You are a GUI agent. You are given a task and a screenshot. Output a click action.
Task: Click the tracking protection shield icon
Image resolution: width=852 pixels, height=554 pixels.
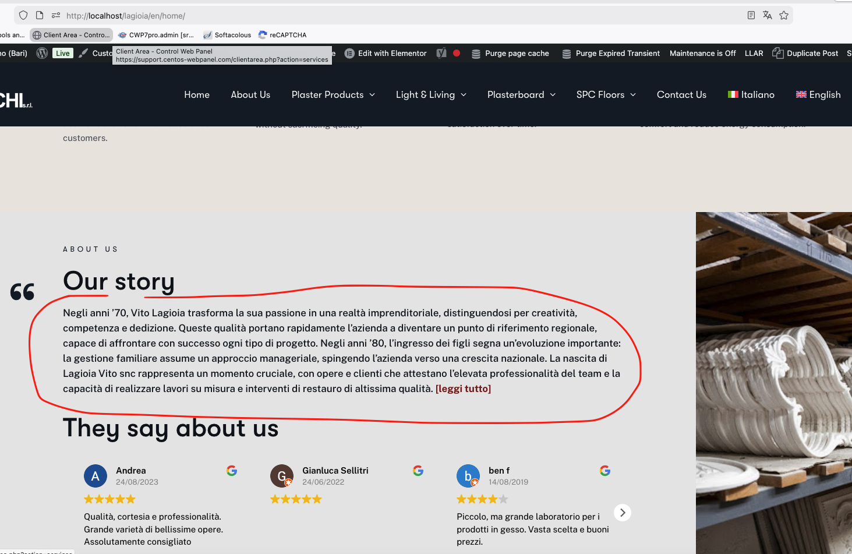point(23,16)
